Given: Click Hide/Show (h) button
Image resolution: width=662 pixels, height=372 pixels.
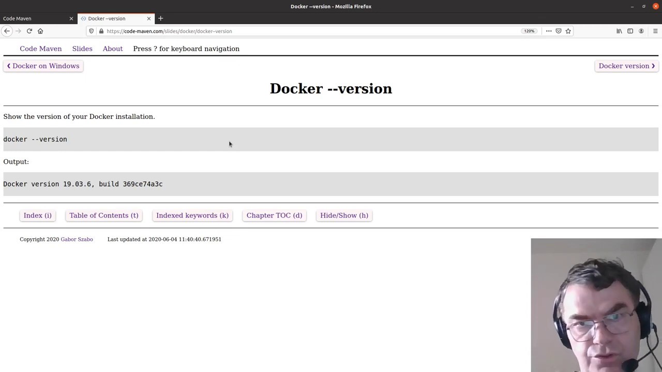Looking at the screenshot, I should 344,215.
